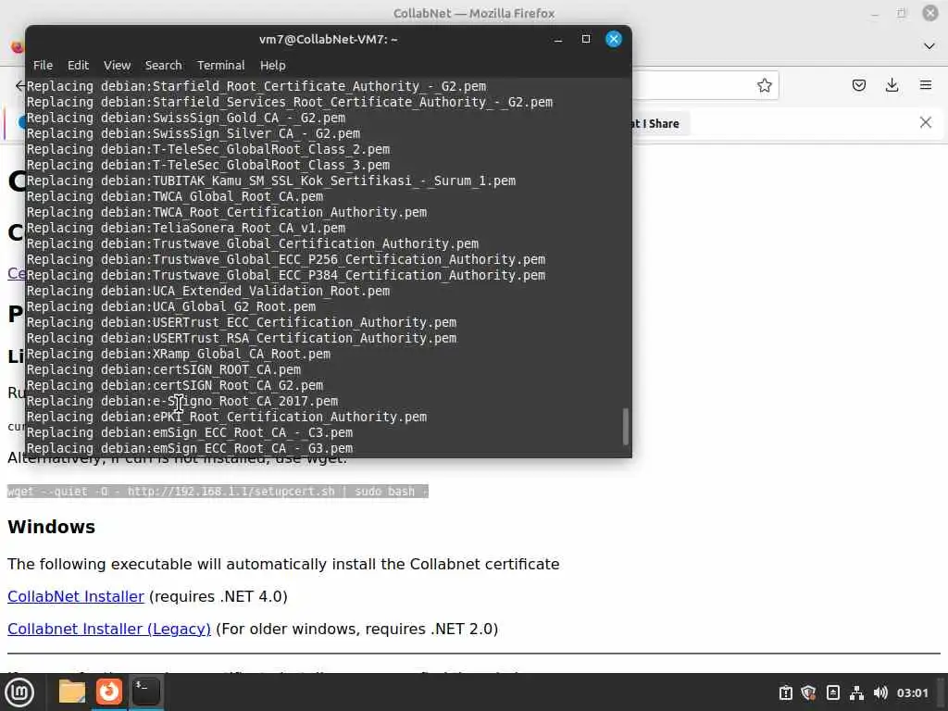The width and height of the screenshot is (948, 711).
Task: Open Firefox hamburger application menu
Action: coord(926,85)
